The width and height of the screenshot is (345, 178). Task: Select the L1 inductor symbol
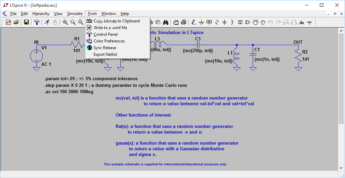point(237,56)
